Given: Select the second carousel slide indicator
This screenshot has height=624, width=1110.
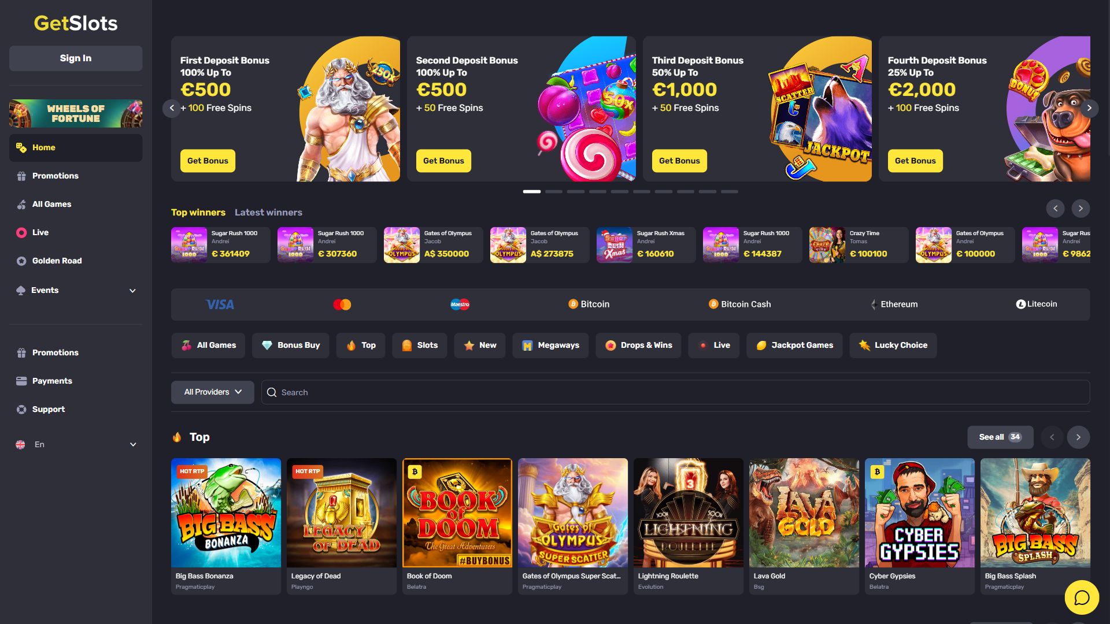Looking at the screenshot, I should coord(554,192).
